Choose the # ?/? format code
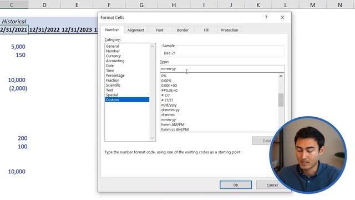355x200 pixels. click(x=219, y=95)
